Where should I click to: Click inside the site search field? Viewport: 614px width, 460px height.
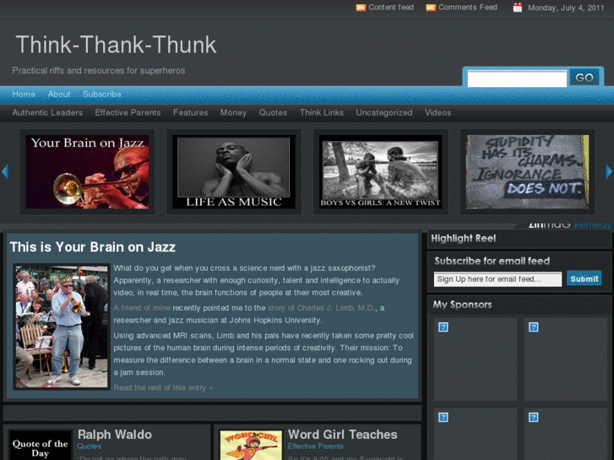coord(517,78)
